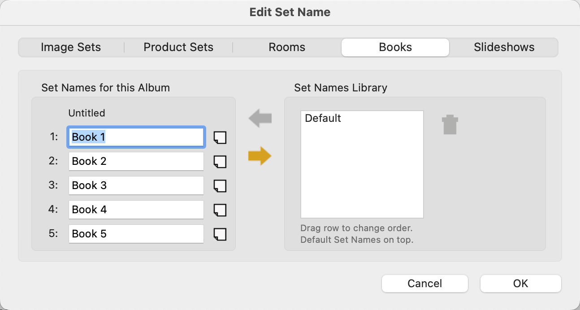Switch to the Slideshows tab
Image resolution: width=580 pixels, height=310 pixels.
tap(504, 47)
